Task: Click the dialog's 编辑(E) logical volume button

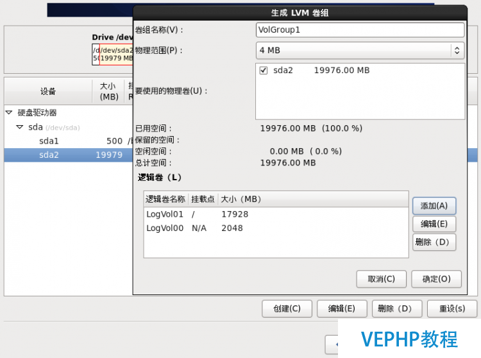Action: click(x=434, y=224)
